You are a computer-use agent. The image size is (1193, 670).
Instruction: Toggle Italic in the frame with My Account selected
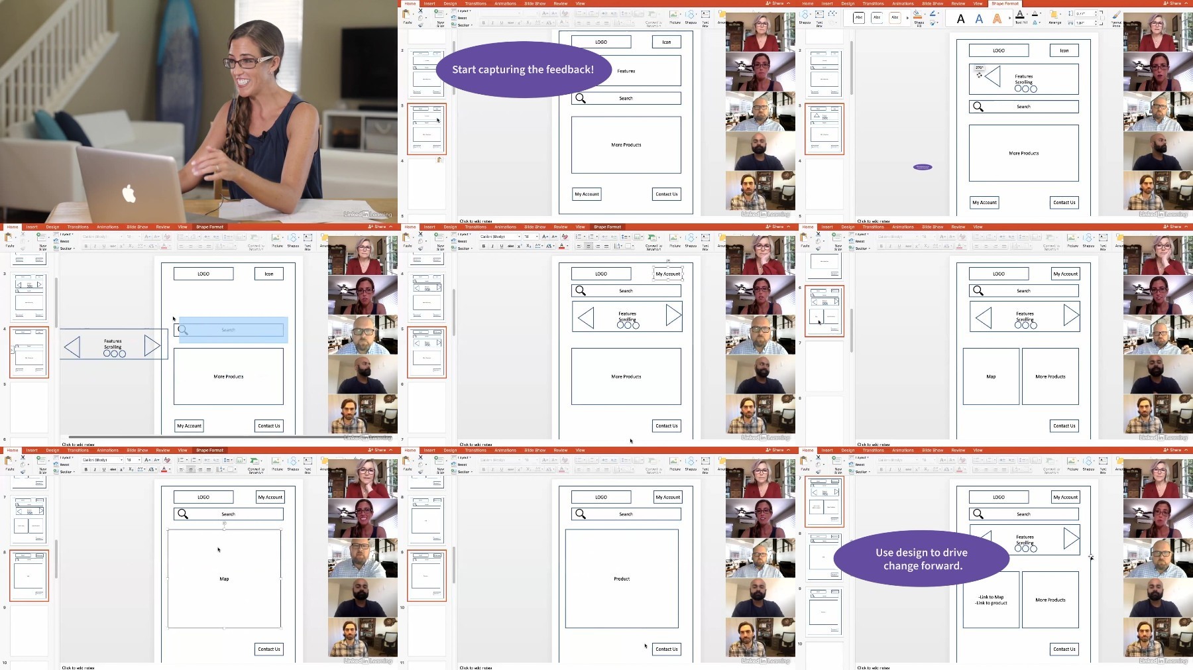coord(492,246)
